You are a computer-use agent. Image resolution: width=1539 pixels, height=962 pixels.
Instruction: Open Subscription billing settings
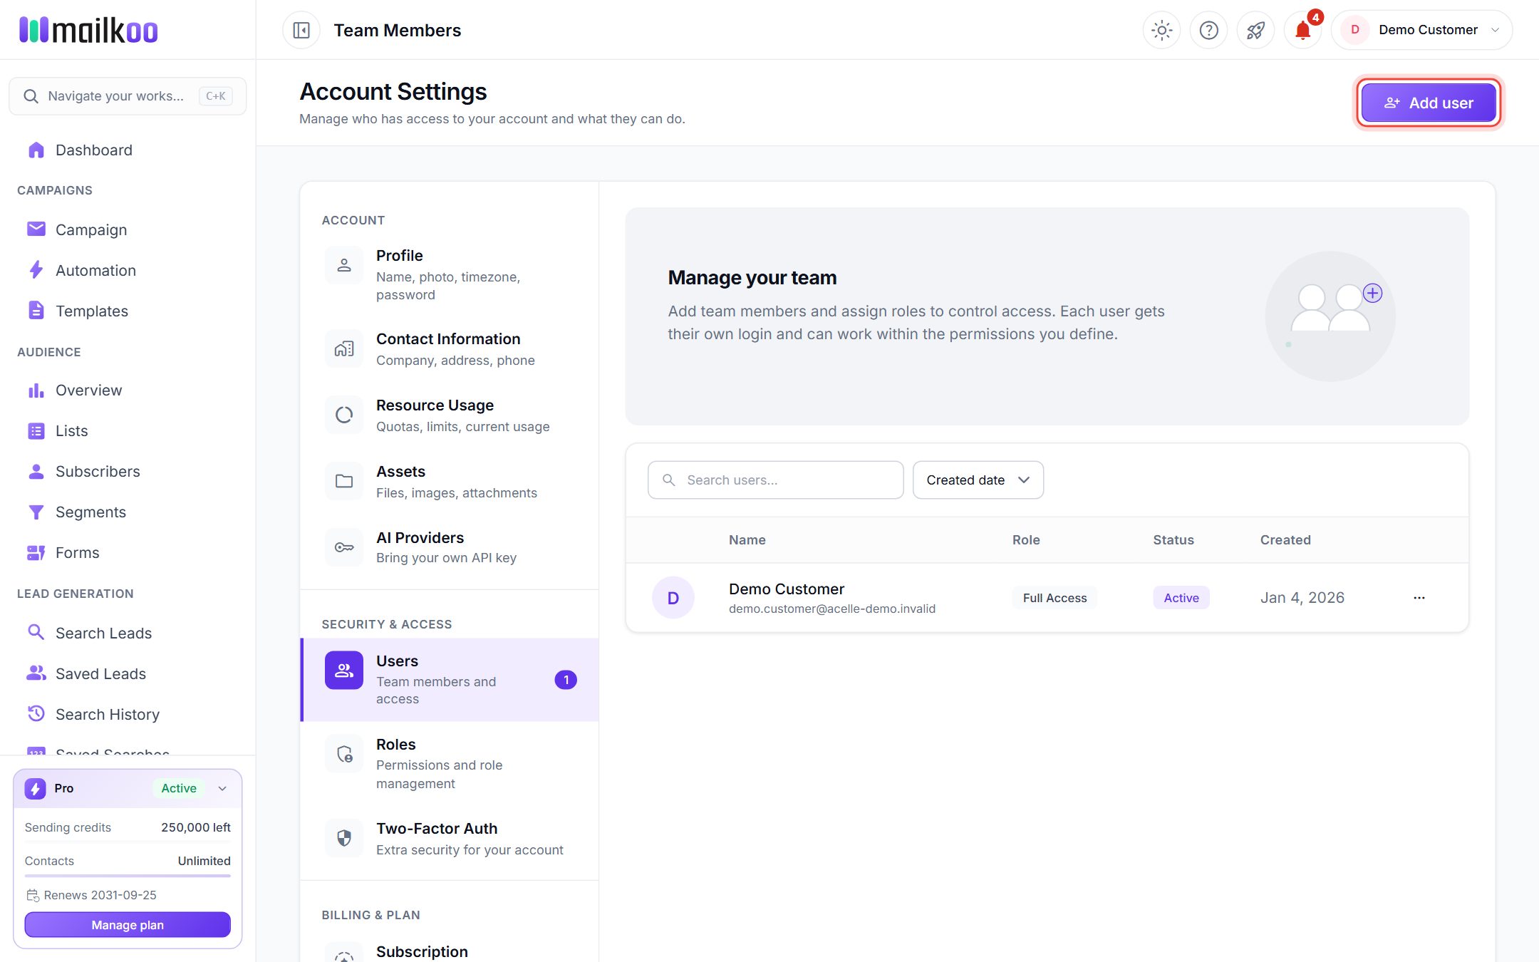click(x=450, y=951)
